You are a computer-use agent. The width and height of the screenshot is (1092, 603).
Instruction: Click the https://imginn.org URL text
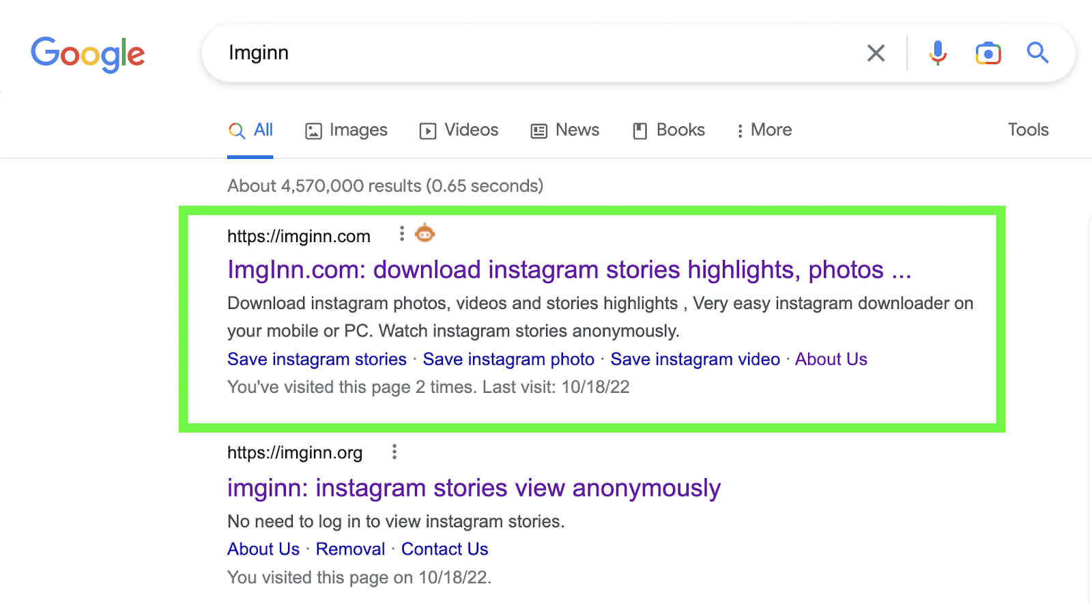[x=295, y=453]
